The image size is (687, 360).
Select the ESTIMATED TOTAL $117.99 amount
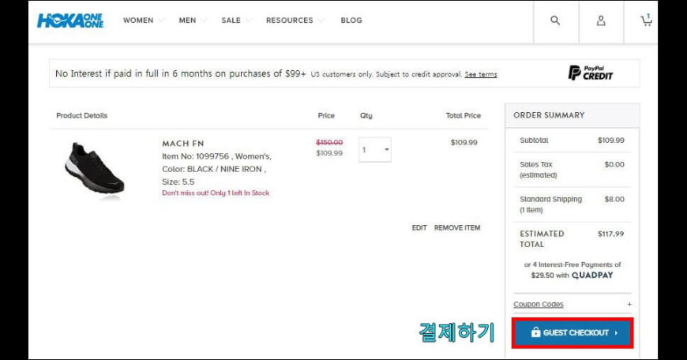tap(610, 234)
